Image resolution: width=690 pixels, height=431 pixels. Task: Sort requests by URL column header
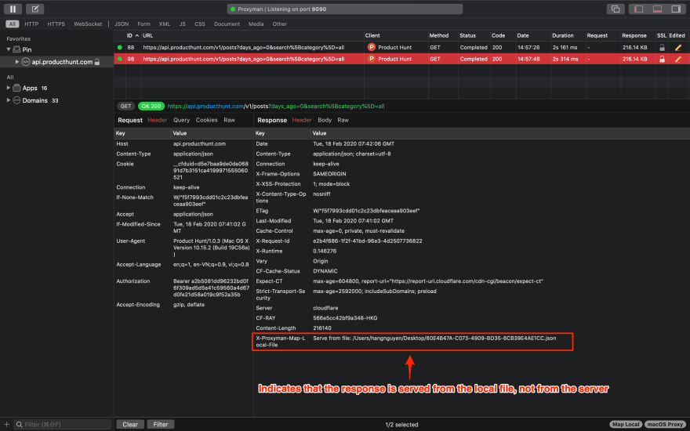click(x=148, y=35)
